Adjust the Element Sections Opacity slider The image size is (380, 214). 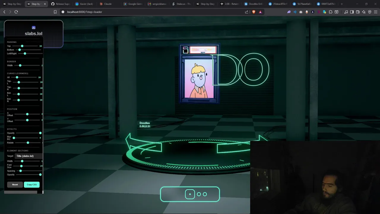coord(28,174)
